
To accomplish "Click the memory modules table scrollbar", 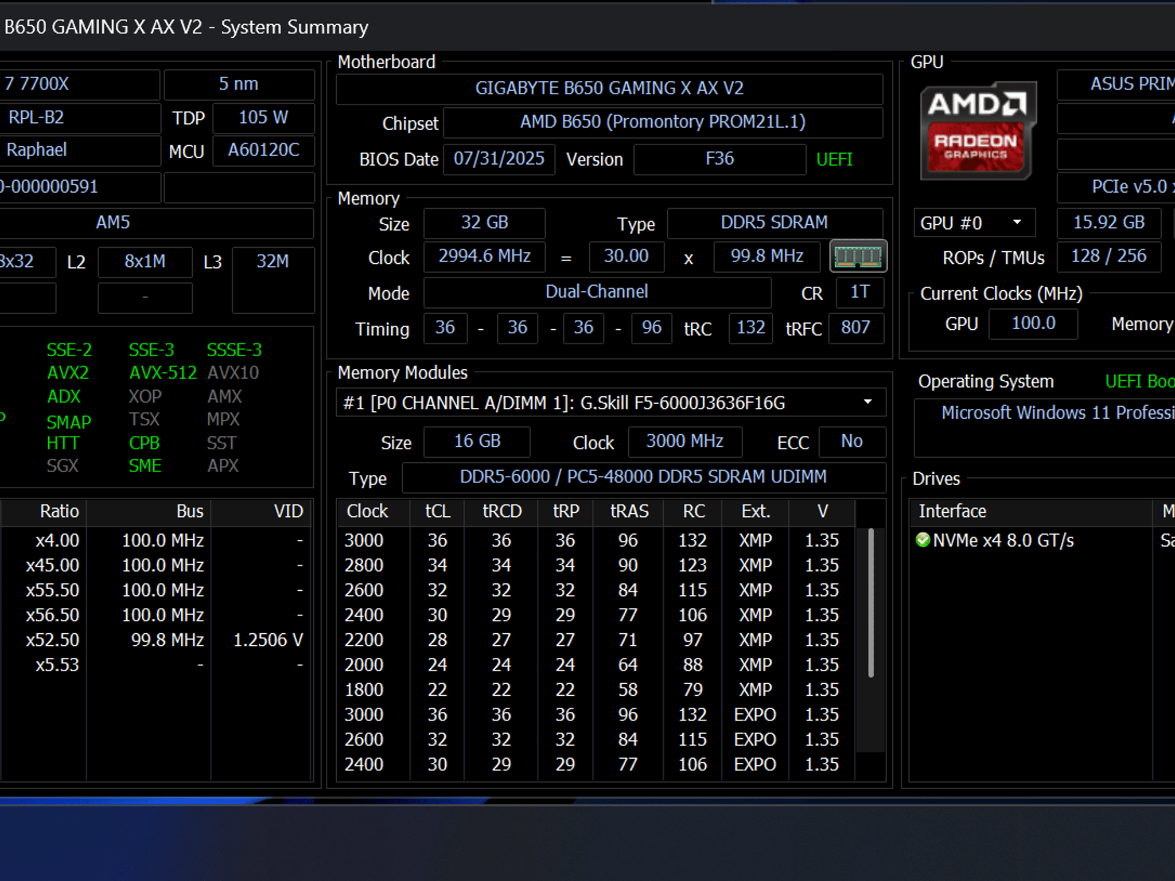I will pyautogui.click(x=870, y=602).
